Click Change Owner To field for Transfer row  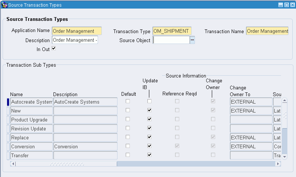(251, 156)
